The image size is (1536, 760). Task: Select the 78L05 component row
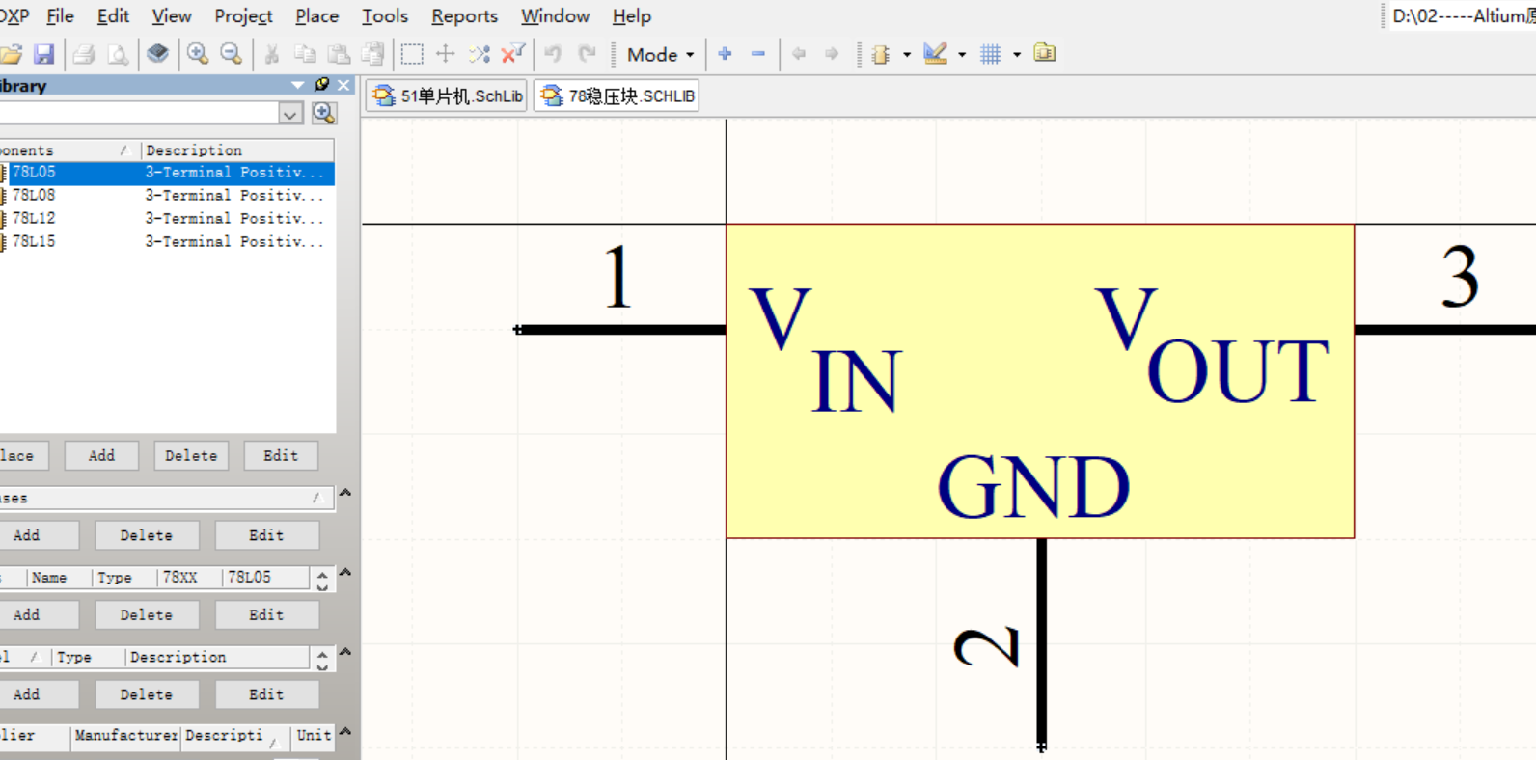pos(167,173)
